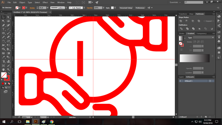
Task: Open stroke weight dropdown arrow
Action: 48,8
